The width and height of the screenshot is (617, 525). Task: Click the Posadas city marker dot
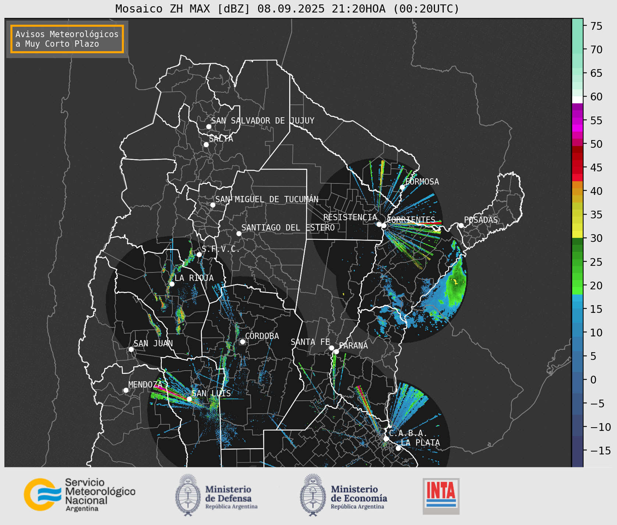tap(461, 225)
